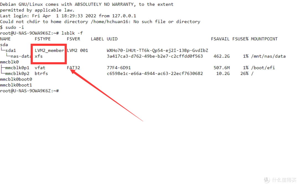The width and height of the screenshot is (299, 186).
Task: Click the /mnt/nas/data mount path
Action: click(268, 56)
